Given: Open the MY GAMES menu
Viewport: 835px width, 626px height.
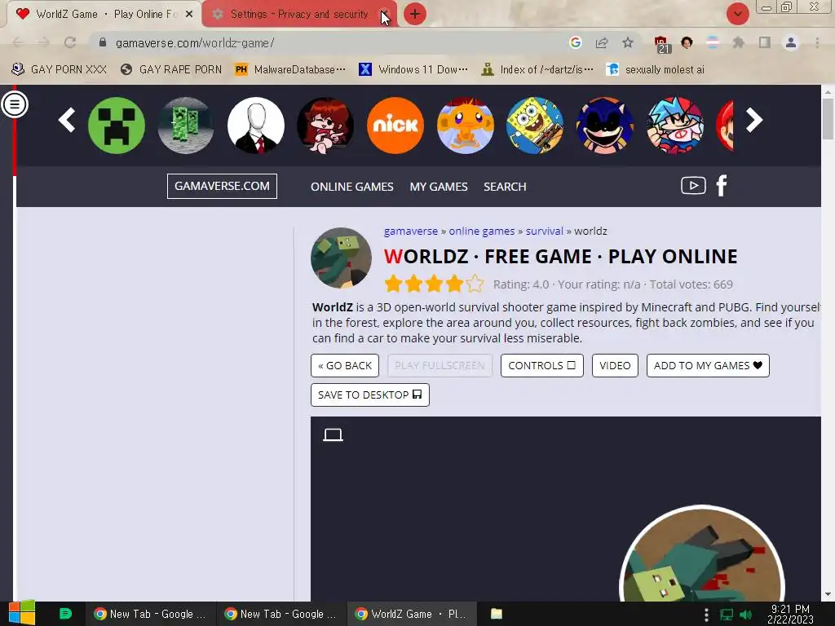Looking at the screenshot, I should [x=439, y=187].
